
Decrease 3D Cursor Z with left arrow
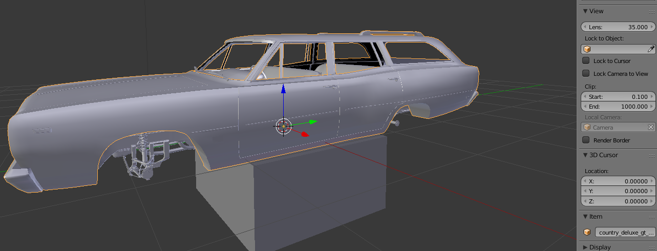point(585,201)
